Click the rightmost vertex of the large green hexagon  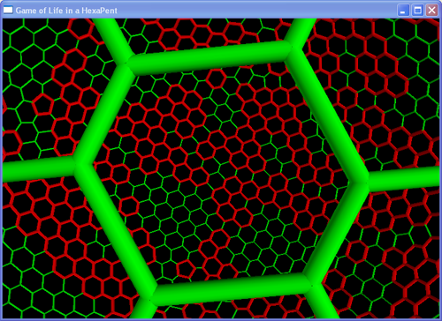click(x=362, y=179)
